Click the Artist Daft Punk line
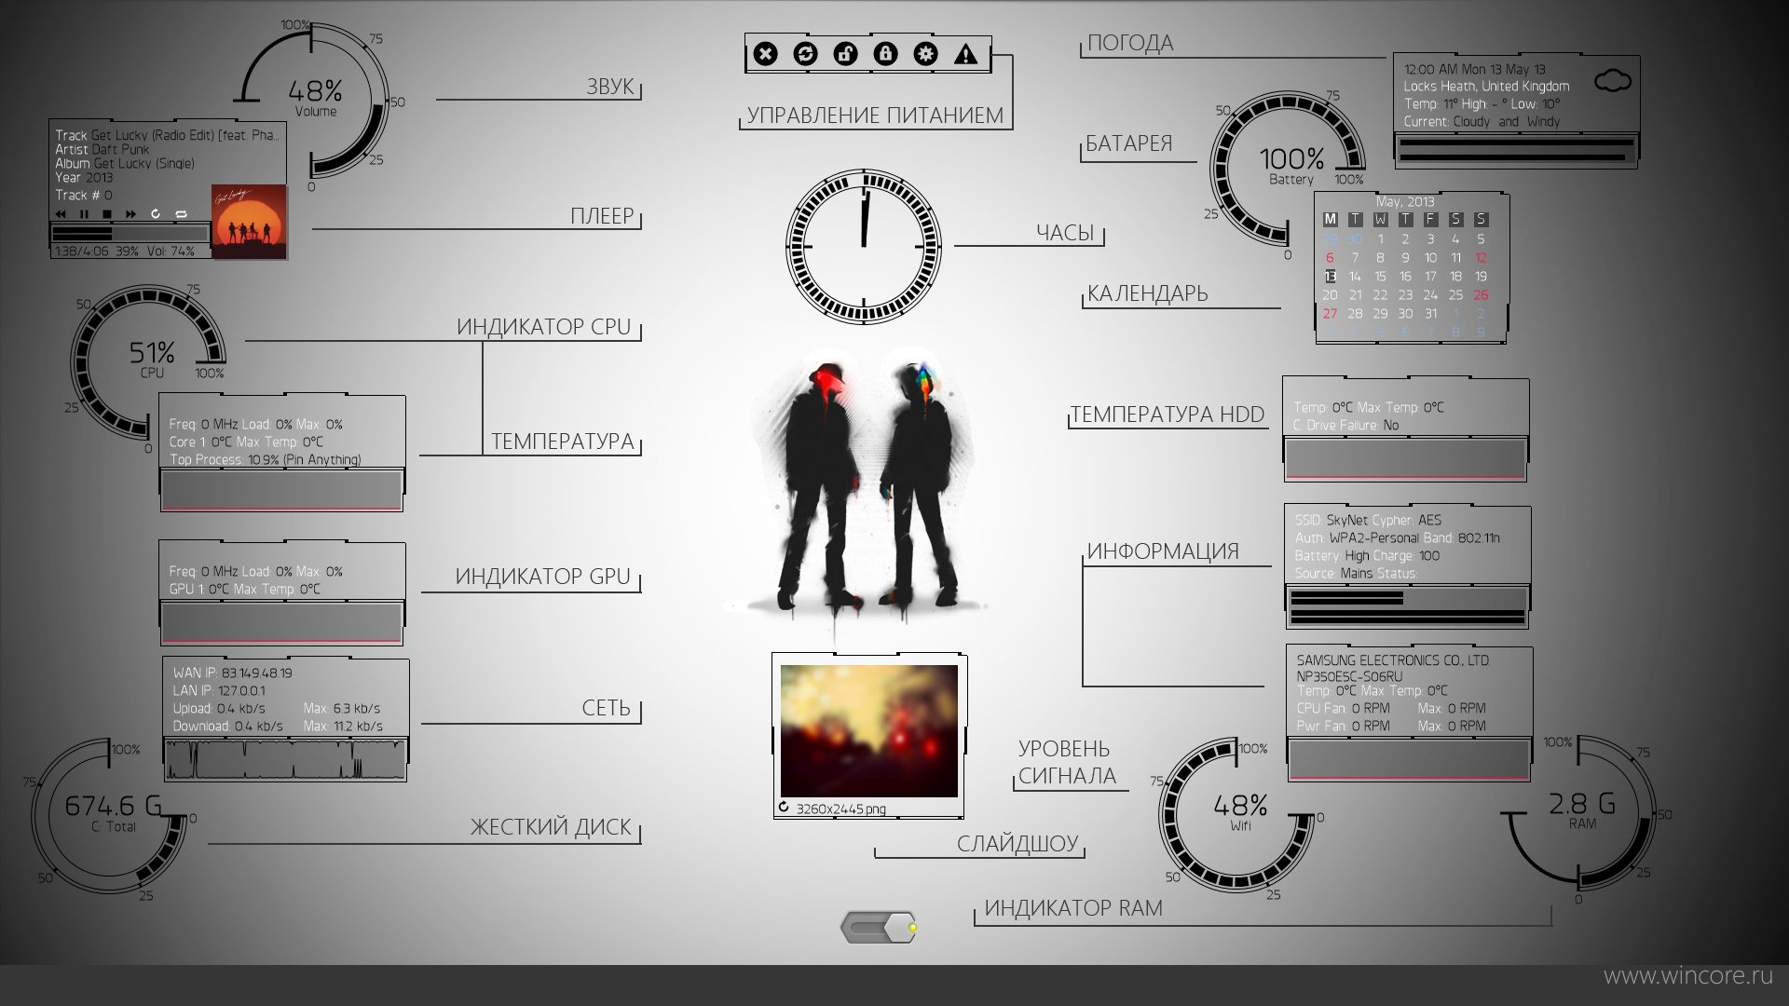This screenshot has width=1789, height=1006. (102, 149)
